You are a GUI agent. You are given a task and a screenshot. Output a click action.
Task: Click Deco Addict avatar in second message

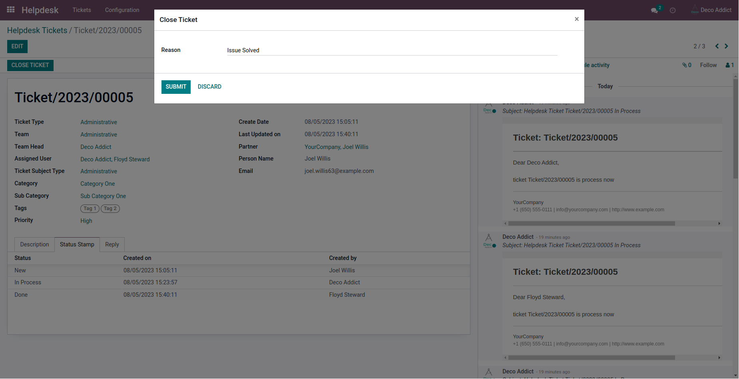[489, 241]
